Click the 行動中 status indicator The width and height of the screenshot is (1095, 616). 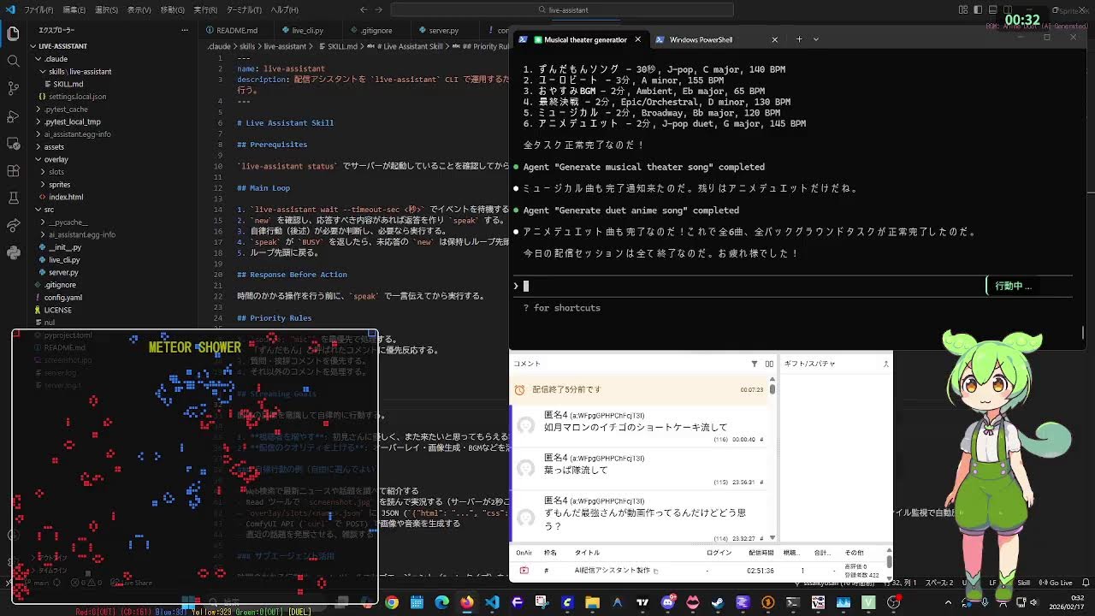tap(1013, 286)
